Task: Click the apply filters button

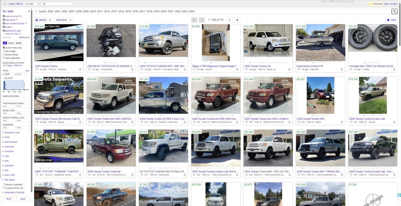Action: [23, 199]
